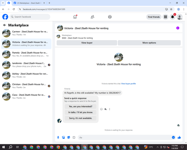Viewport: 187px width, 150px height.
Task: Open the Chrome three-dot menu
Action: coord(184,9)
